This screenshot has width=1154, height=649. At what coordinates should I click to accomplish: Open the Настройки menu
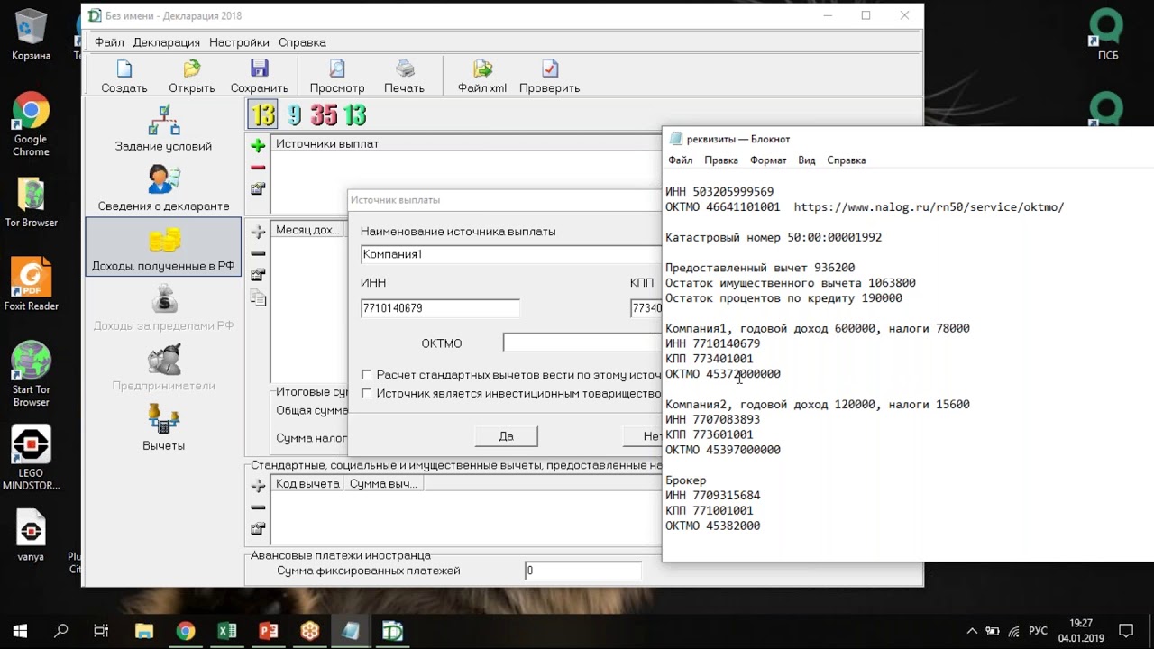pyautogui.click(x=239, y=42)
